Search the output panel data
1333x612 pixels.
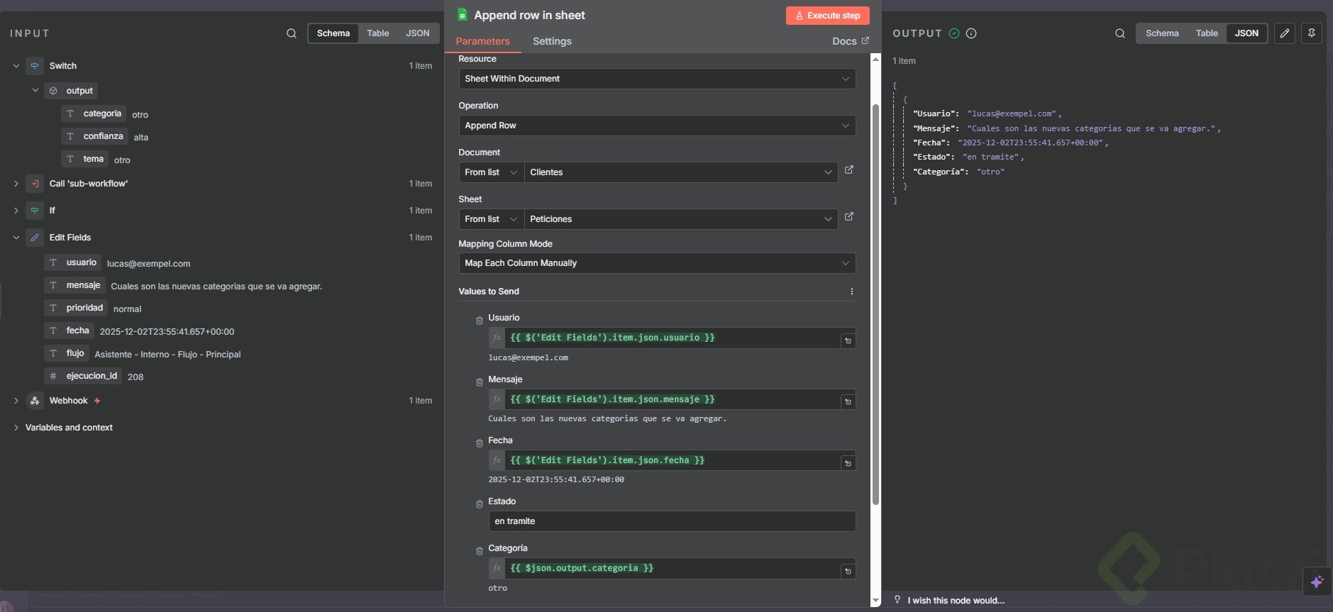(1119, 33)
